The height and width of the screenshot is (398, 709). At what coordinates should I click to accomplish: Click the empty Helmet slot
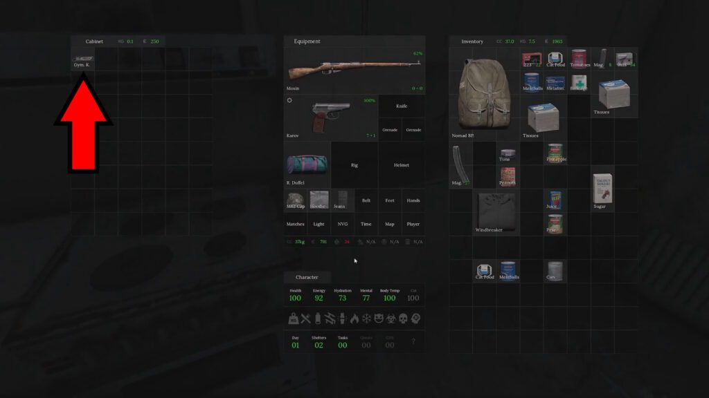(402, 164)
